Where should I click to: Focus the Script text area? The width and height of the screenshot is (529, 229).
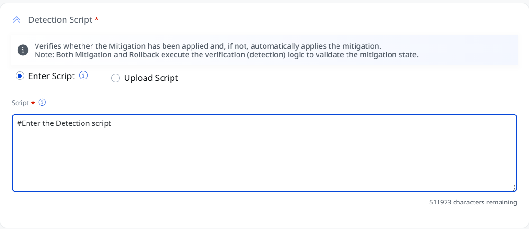[x=264, y=153]
